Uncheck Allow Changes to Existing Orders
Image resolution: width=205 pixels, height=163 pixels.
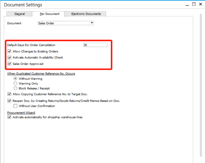[x=9, y=52]
